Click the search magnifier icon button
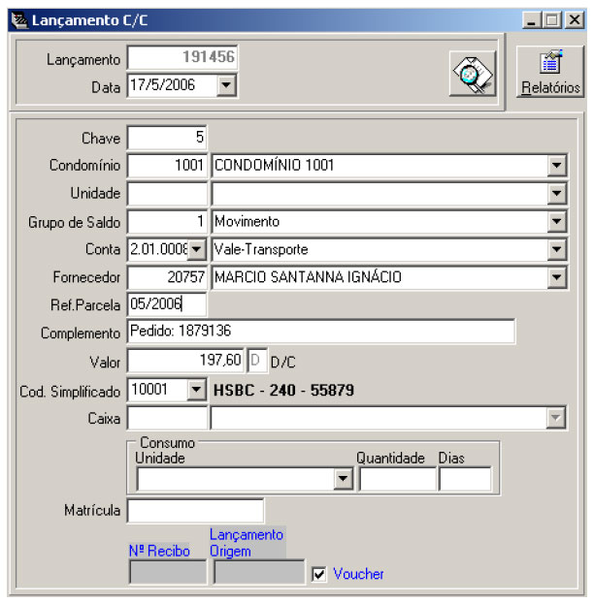This screenshot has width=594, height=603. 473,74
